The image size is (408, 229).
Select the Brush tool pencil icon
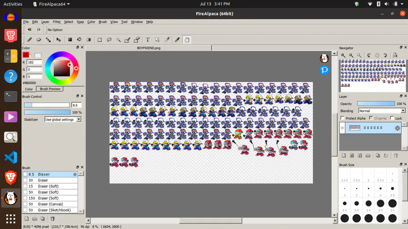[x=29, y=40]
